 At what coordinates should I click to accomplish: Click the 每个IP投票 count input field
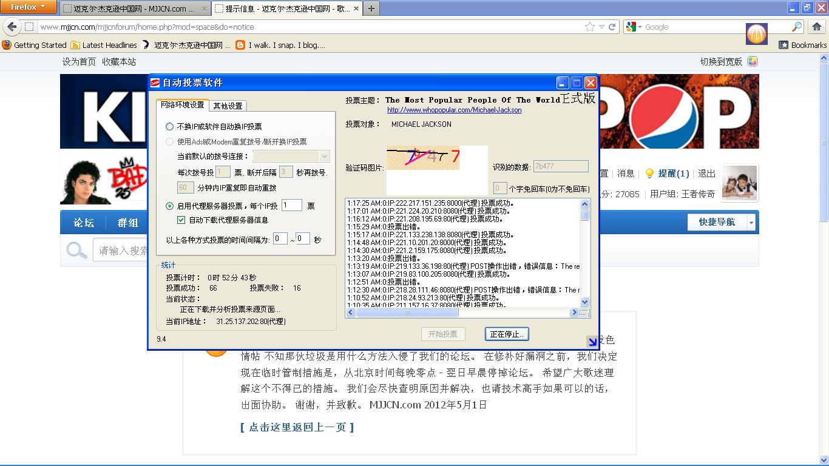(291, 206)
